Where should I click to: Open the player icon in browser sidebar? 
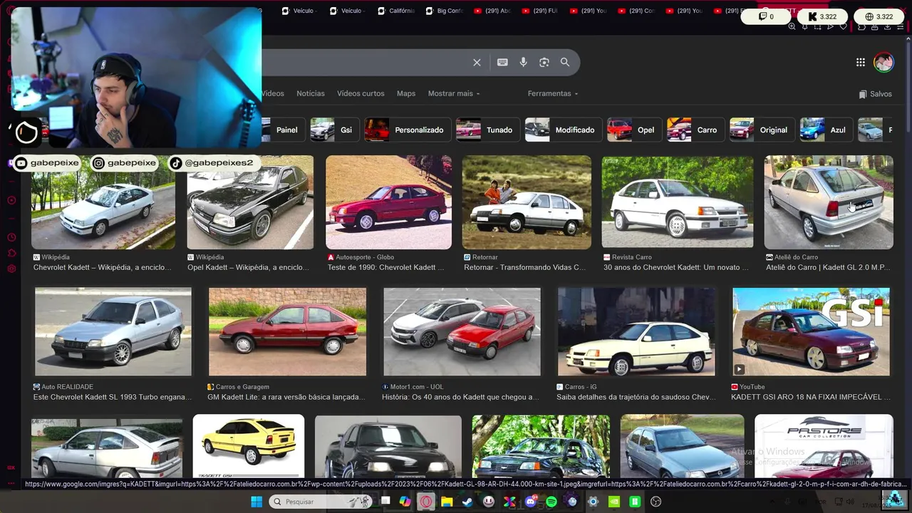(11, 200)
